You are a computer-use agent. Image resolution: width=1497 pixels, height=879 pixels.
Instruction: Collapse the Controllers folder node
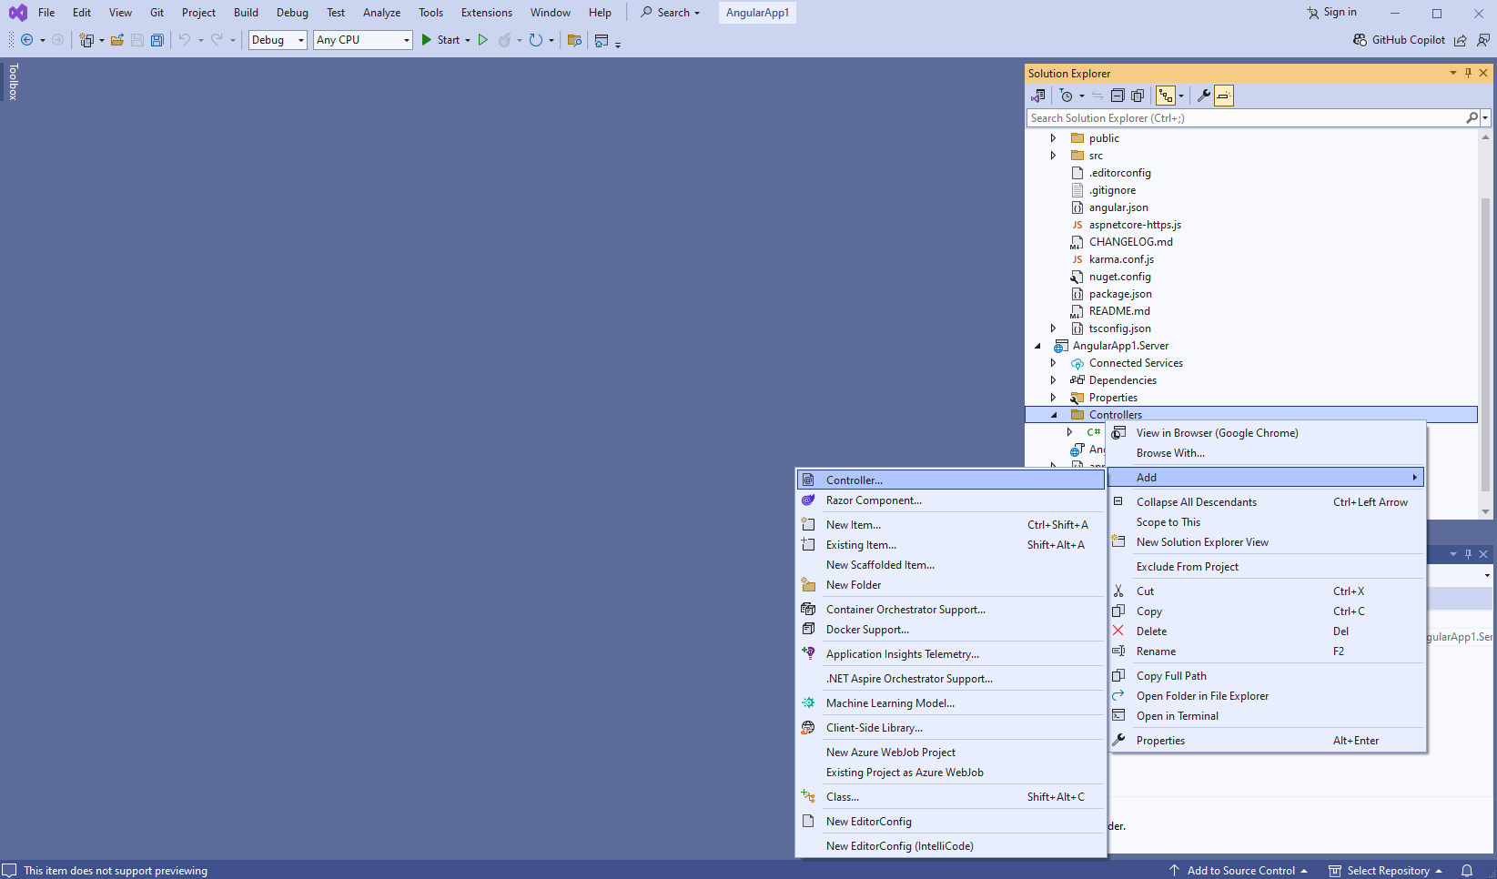point(1054,415)
